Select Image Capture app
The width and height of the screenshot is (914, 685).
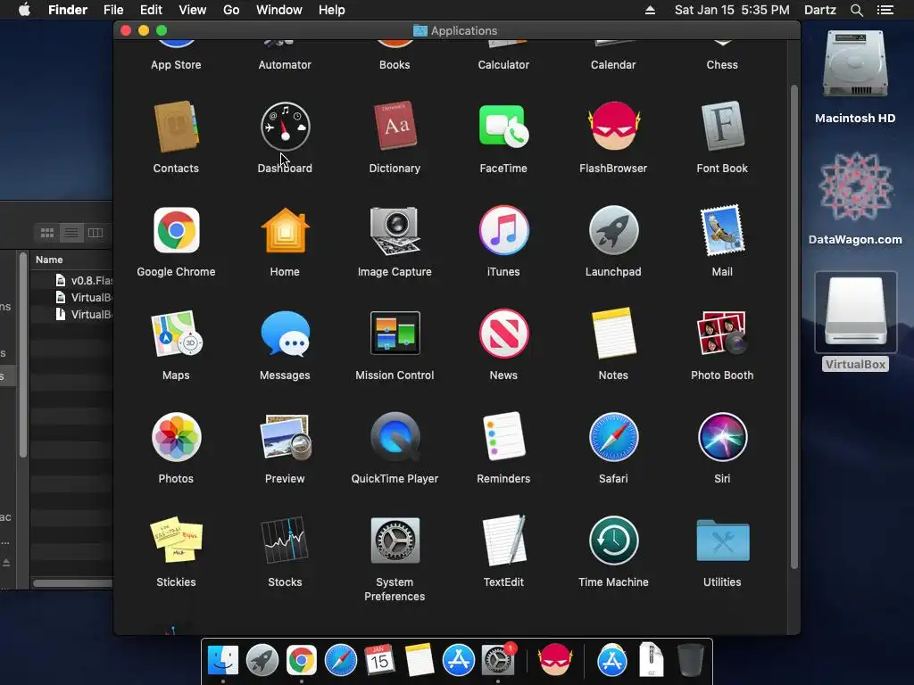point(395,230)
